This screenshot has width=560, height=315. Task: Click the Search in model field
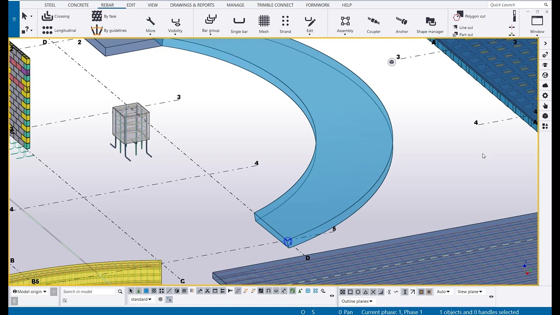pyautogui.click(x=89, y=291)
